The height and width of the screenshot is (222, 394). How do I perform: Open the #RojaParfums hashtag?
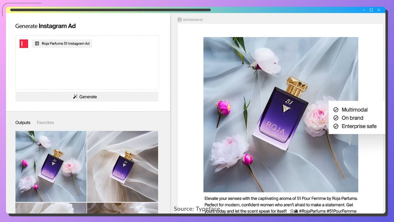tap(312, 211)
